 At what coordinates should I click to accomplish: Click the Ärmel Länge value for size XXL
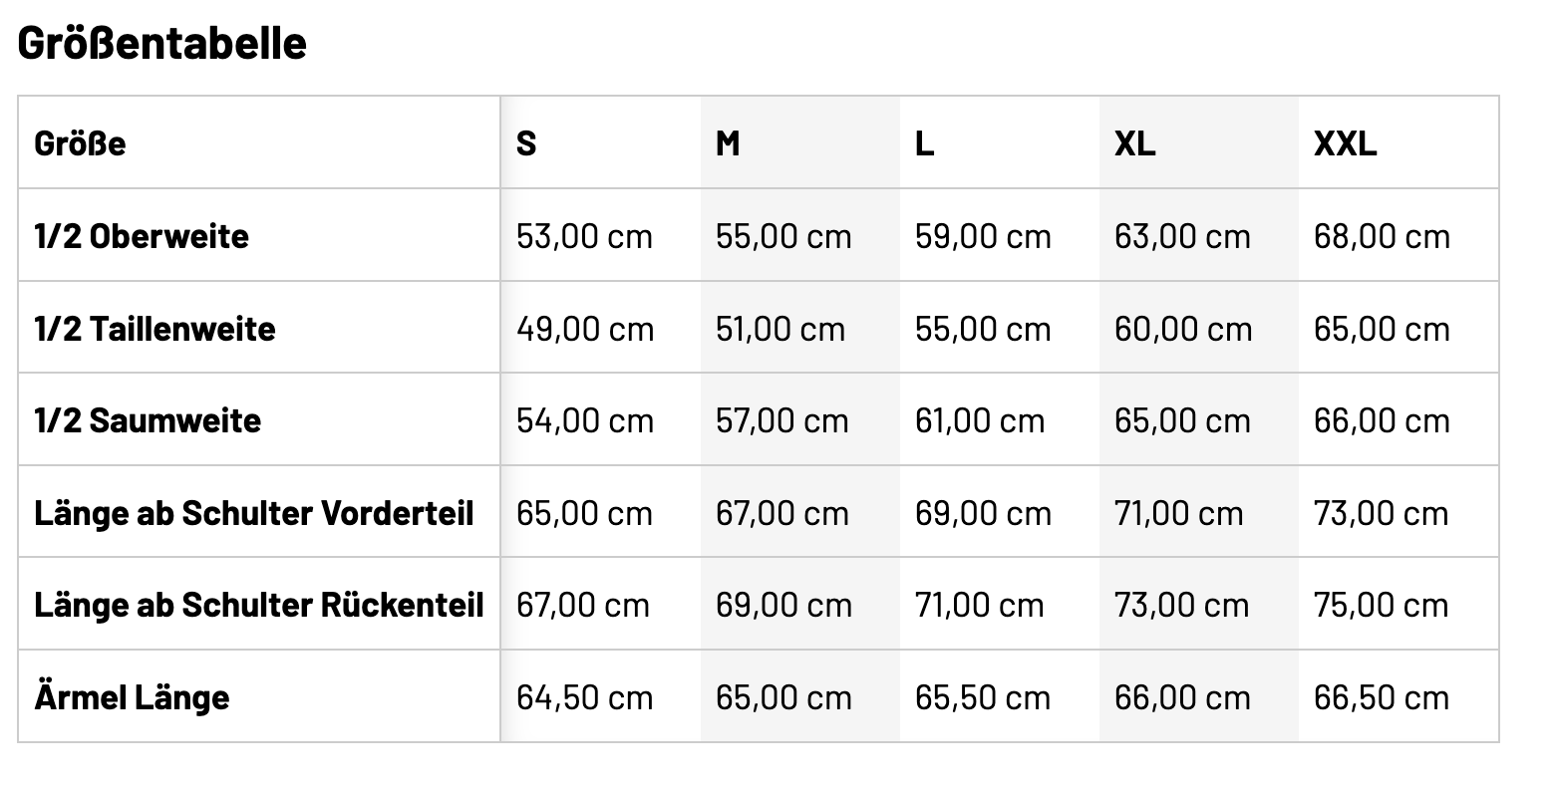pos(1381,697)
